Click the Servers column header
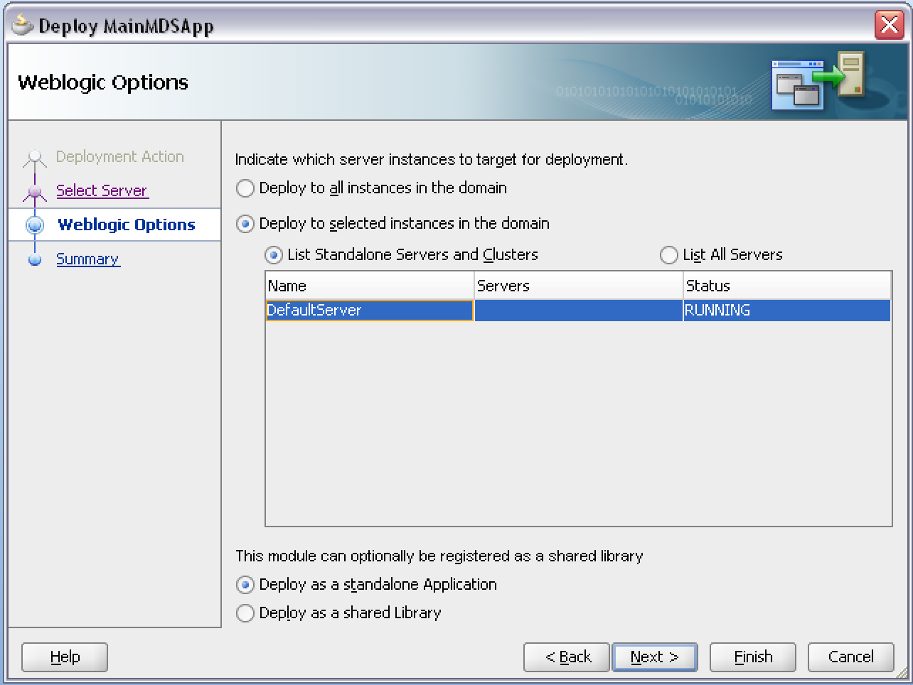913x685 pixels. click(579, 286)
